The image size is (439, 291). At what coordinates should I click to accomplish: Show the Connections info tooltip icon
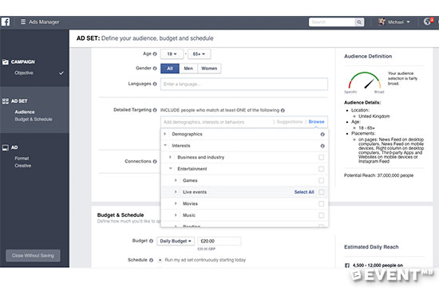click(x=155, y=162)
